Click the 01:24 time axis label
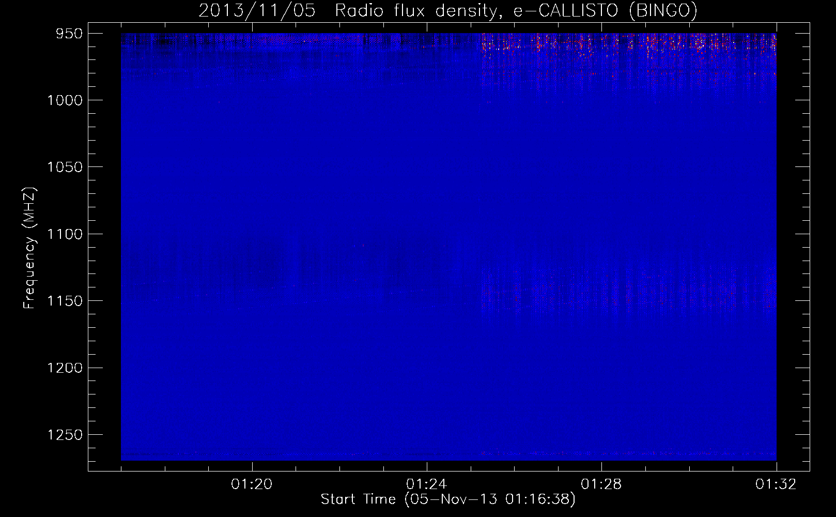This screenshot has height=517, width=836. pyautogui.click(x=426, y=484)
